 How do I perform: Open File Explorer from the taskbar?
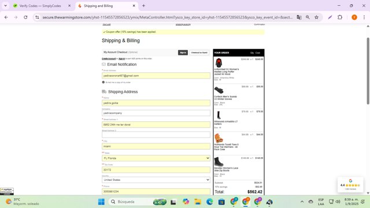coord(198,202)
